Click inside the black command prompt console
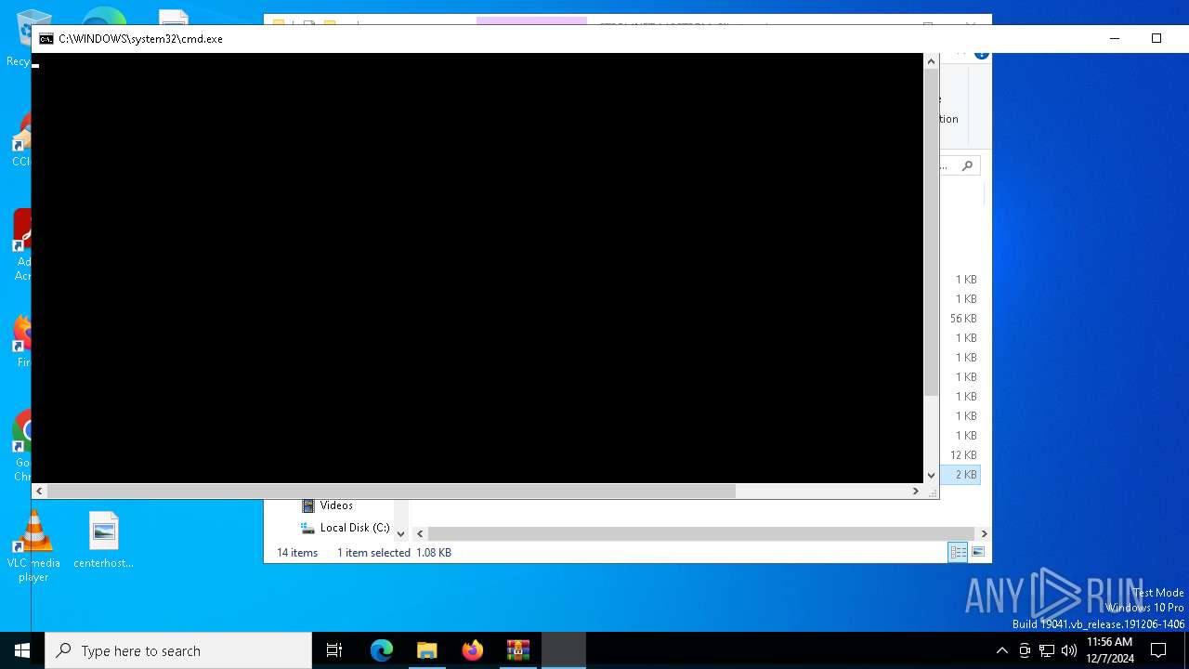The height and width of the screenshot is (669, 1189). tap(477, 269)
